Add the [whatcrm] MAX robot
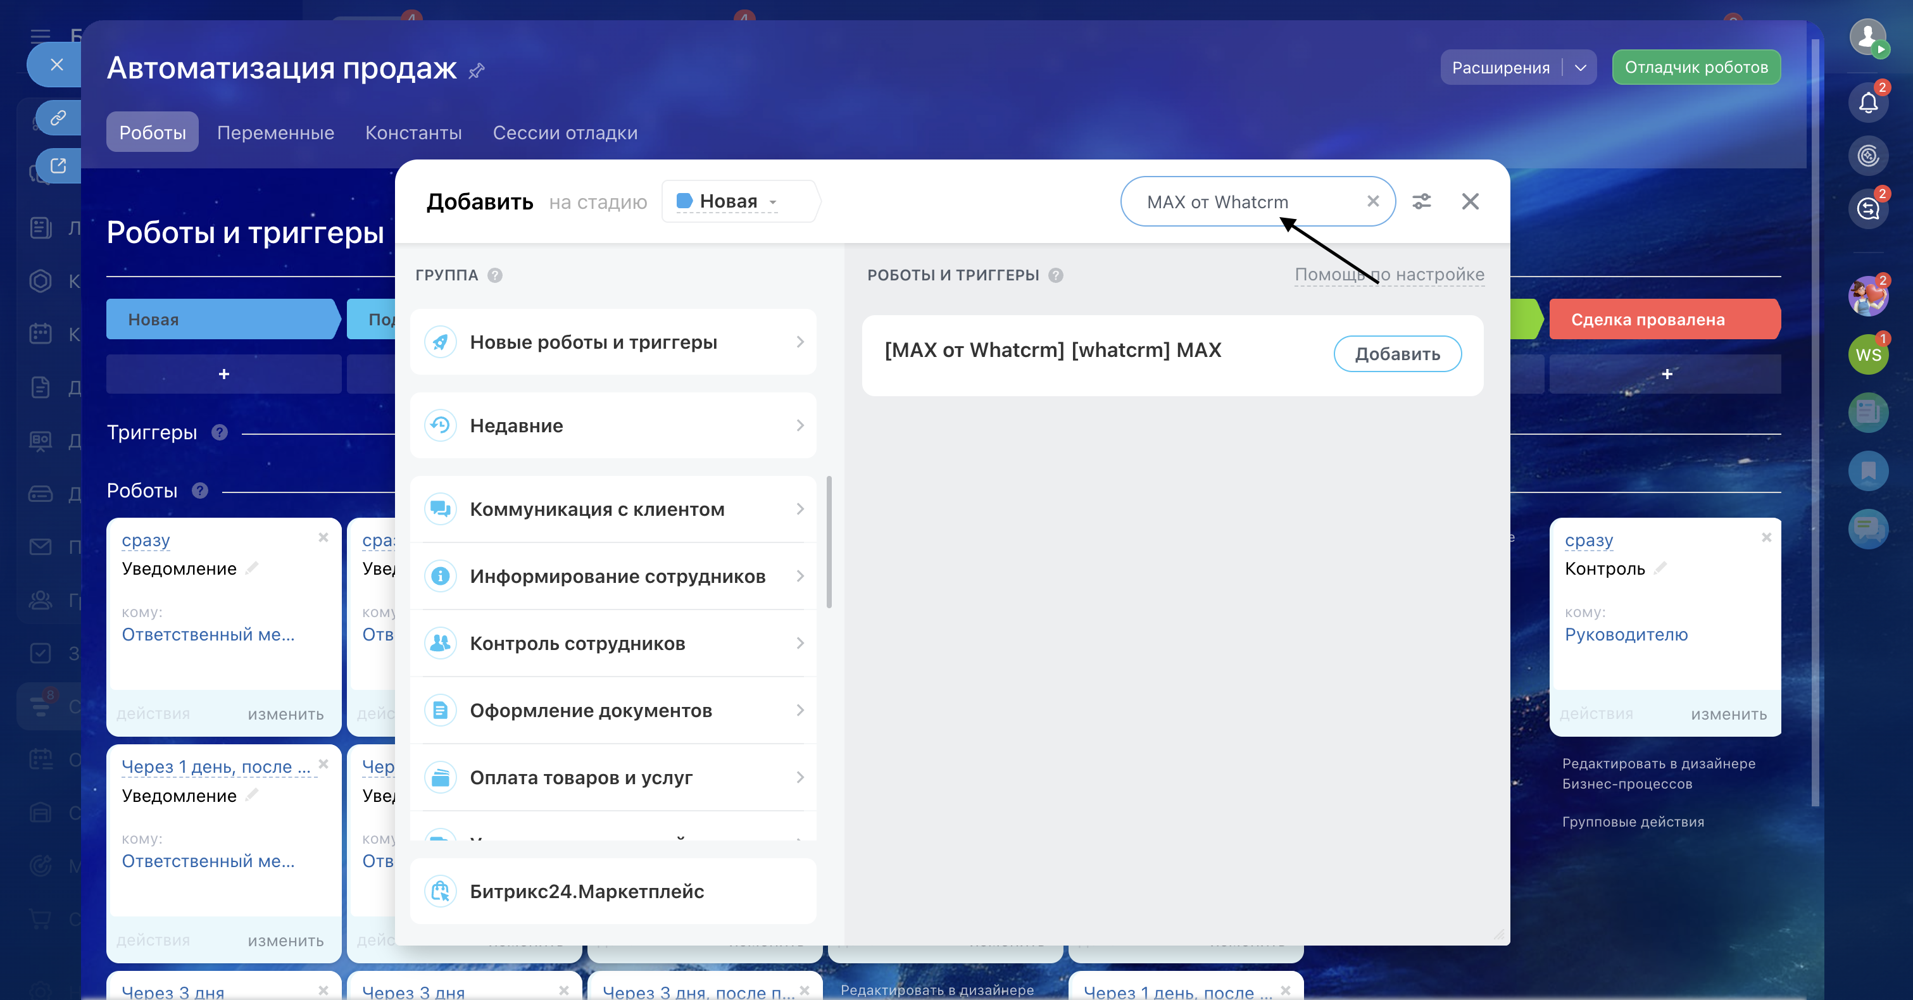 (1397, 354)
